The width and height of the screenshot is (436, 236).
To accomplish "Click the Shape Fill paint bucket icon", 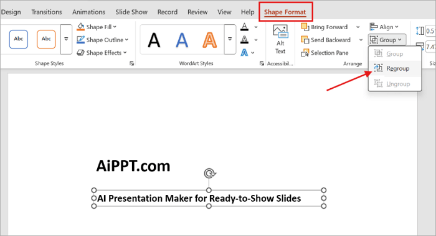I will (80, 27).
